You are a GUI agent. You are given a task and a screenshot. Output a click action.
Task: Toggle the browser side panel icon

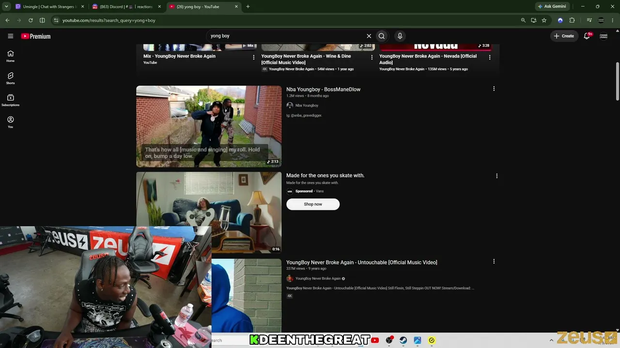[42, 20]
